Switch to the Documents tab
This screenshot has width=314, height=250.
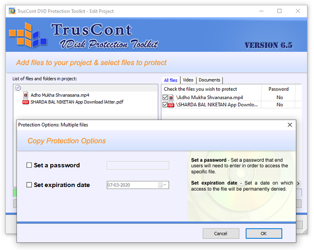[x=209, y=80]
